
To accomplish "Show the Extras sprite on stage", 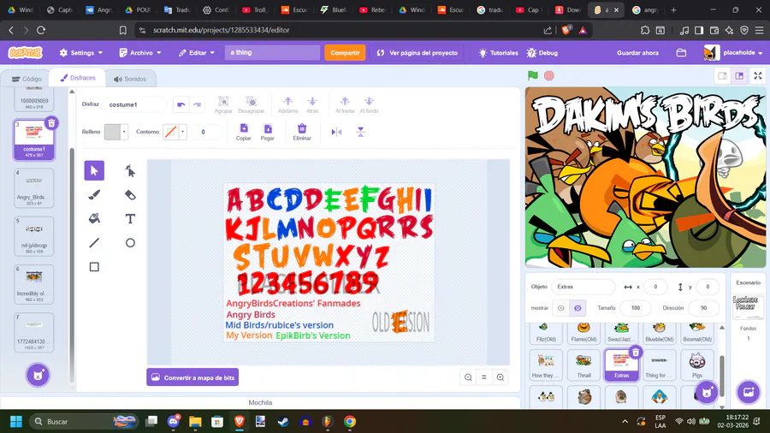I will pos(560,308).
